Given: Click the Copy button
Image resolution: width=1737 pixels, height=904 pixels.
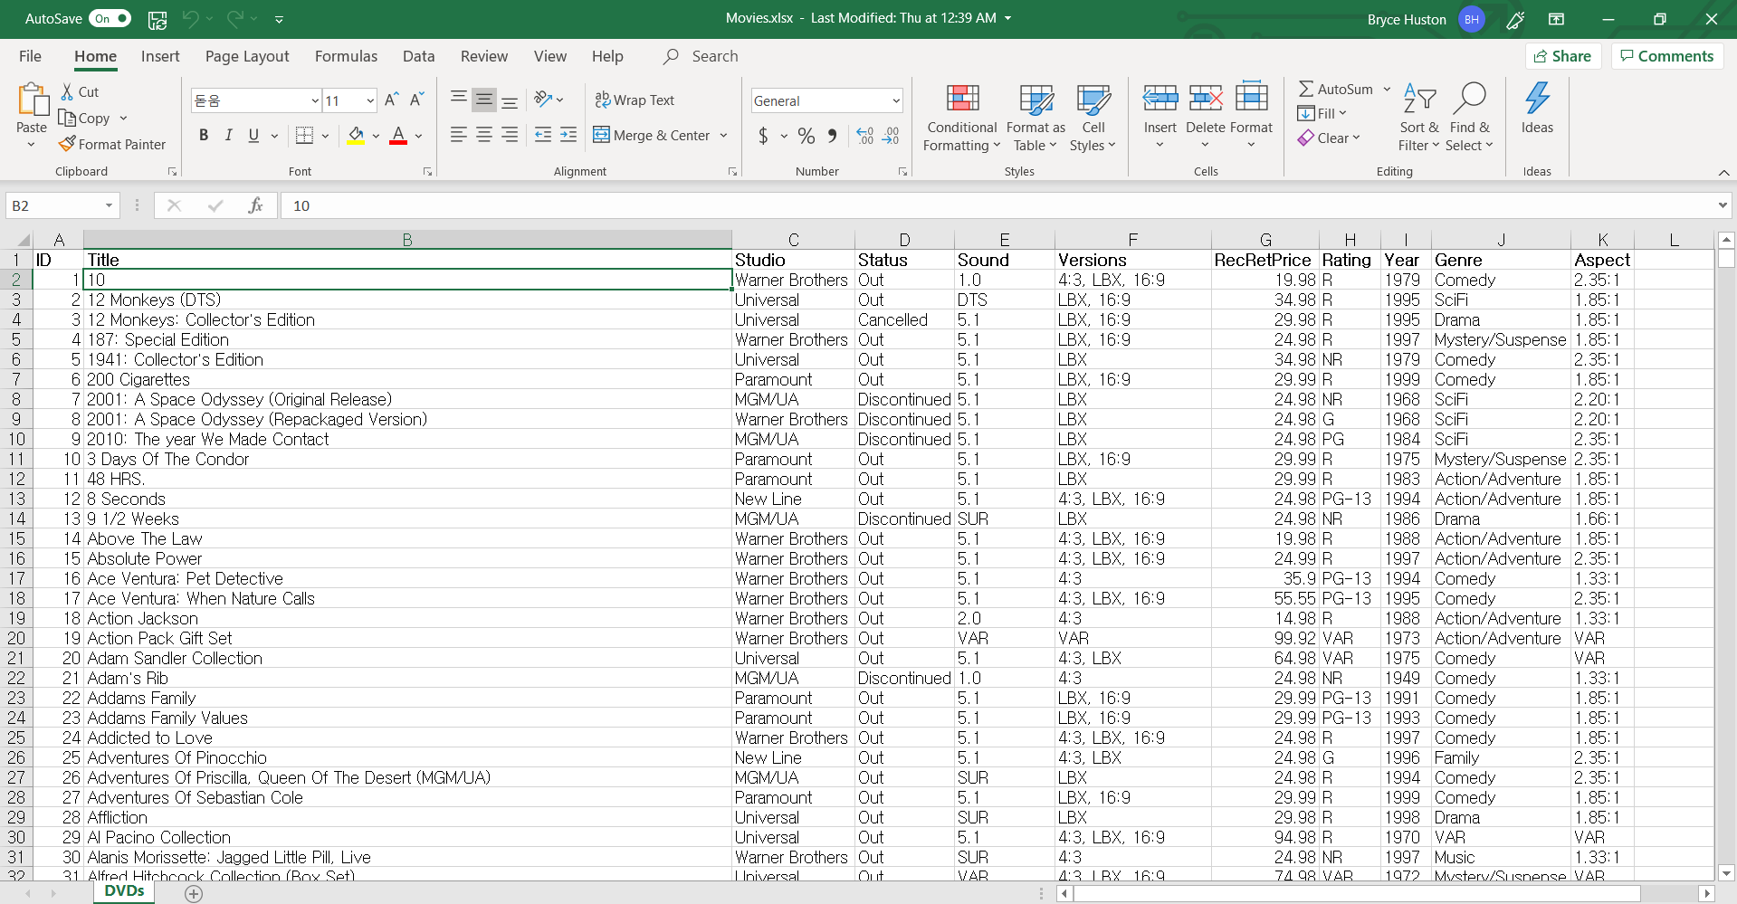Looking at the screenshot, I should (84, 118).
